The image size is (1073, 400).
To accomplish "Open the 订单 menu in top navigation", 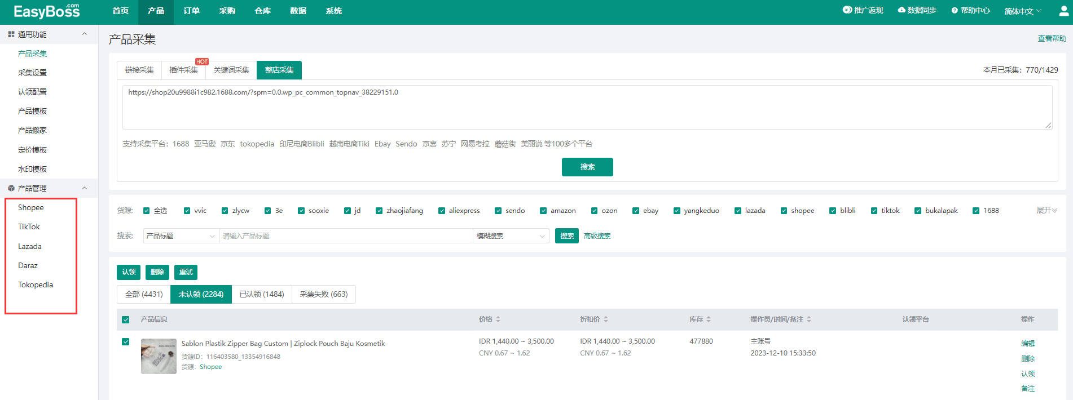I will [x=191, y=11].
